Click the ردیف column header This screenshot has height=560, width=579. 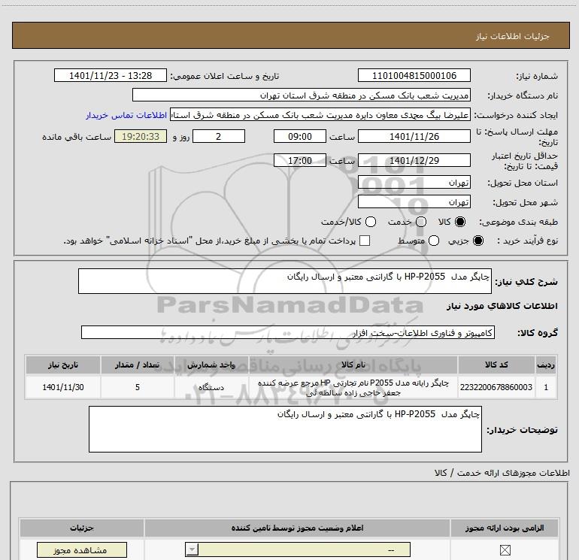coord(546,365)
